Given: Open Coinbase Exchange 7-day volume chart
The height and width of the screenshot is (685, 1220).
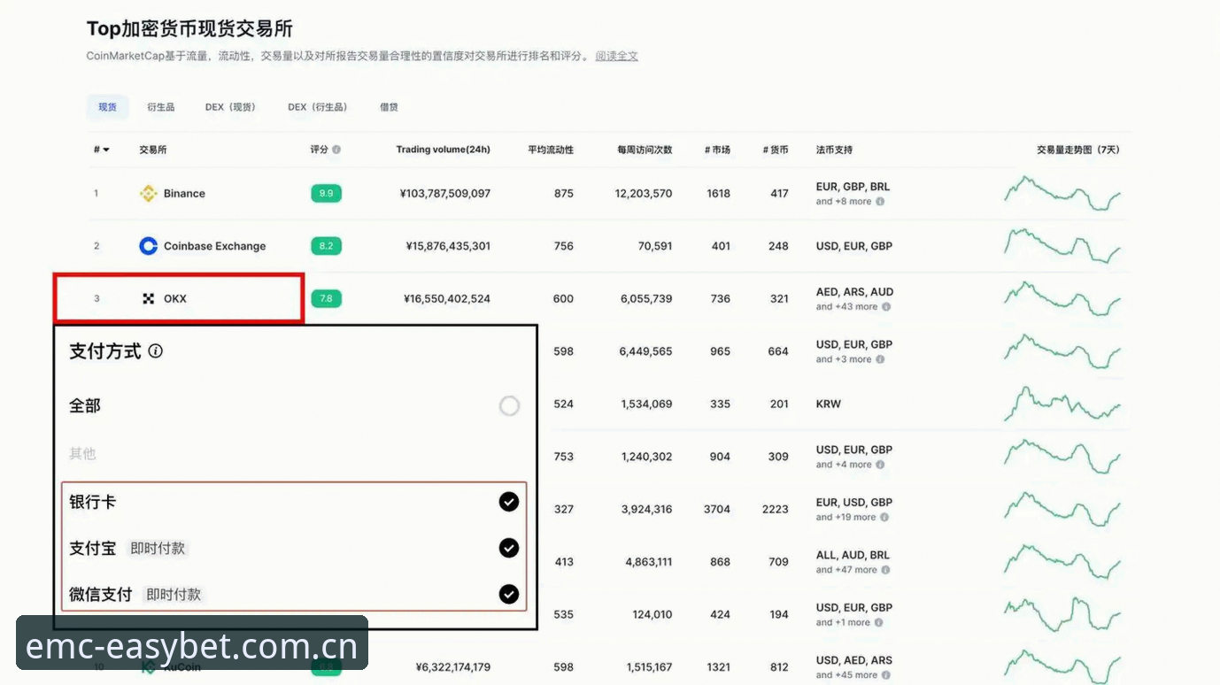Looking at the screenshot, I should click(x=1062, y=246).
